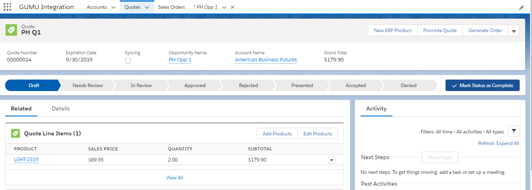Click the pencil edit icon in the navigation bar
The width and height of the screenshot is (532, 190).
click(x=521, y=8)
